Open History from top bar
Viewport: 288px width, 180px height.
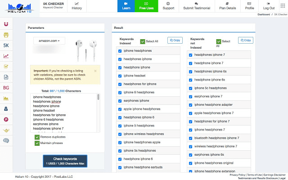click(x=77, y=6)
